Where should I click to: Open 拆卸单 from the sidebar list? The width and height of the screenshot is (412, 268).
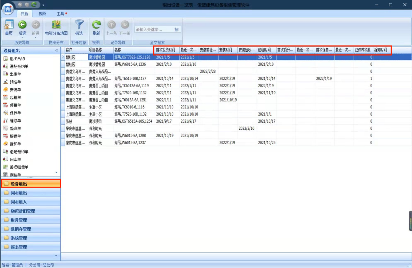pyautogui.click(x=15, y=144)
